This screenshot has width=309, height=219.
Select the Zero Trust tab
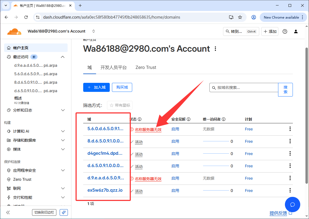[x=146, y=67]
